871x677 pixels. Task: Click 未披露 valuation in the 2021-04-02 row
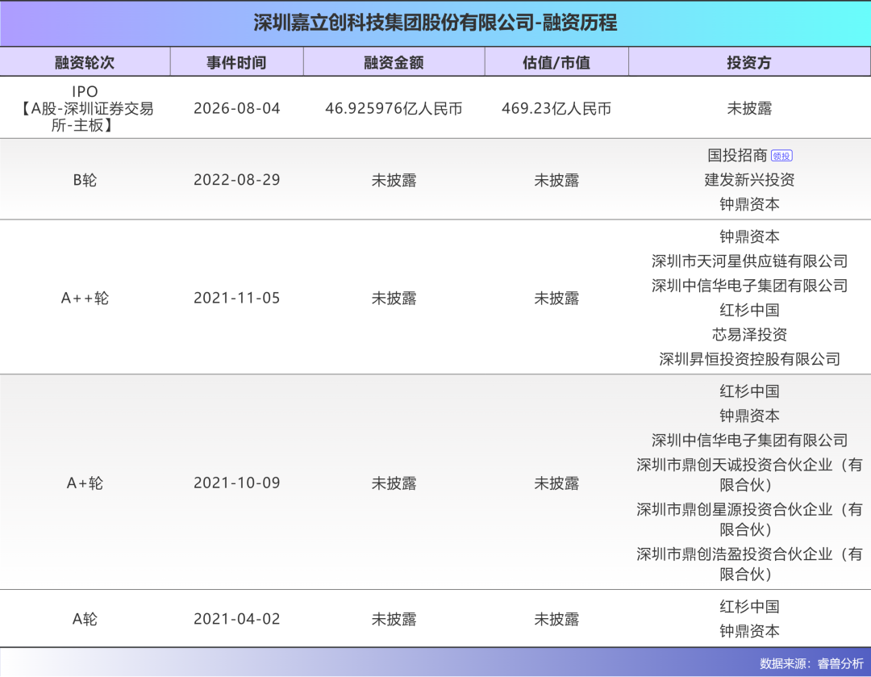point(556,619)
